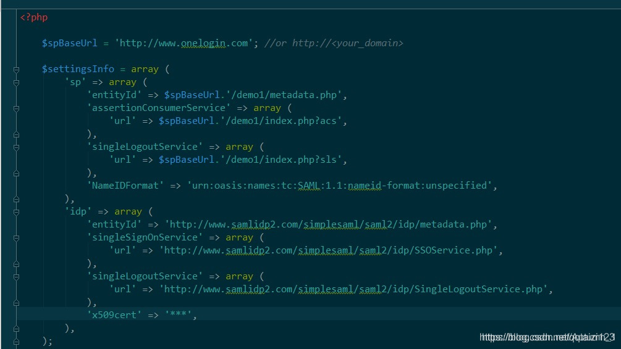Place cursor on '$spBaseUrl' in its assignment line

[70, 43]
